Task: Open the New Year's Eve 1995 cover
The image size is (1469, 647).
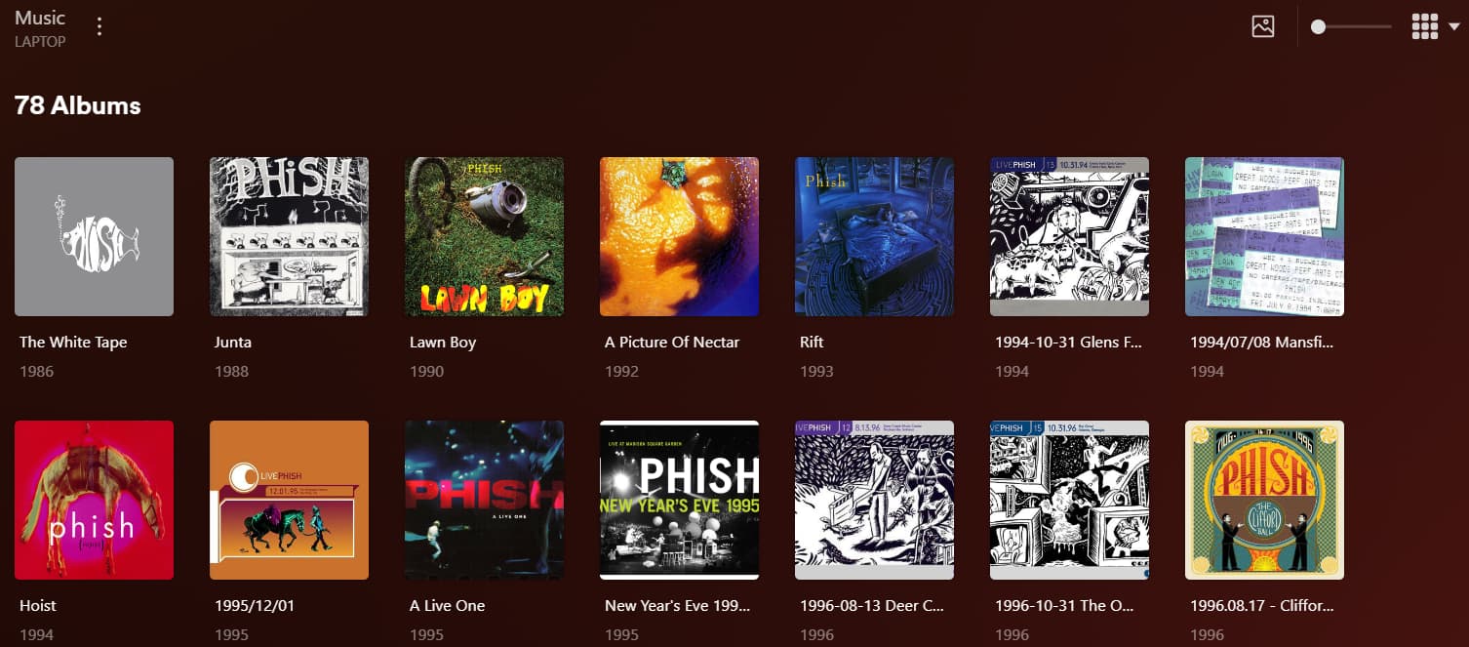Action: pos(679,500)
